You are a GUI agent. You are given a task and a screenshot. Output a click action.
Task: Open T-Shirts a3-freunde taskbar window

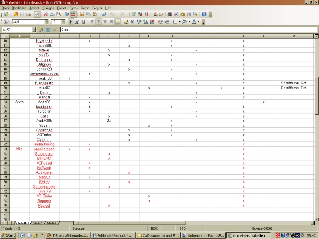(68, 235)
